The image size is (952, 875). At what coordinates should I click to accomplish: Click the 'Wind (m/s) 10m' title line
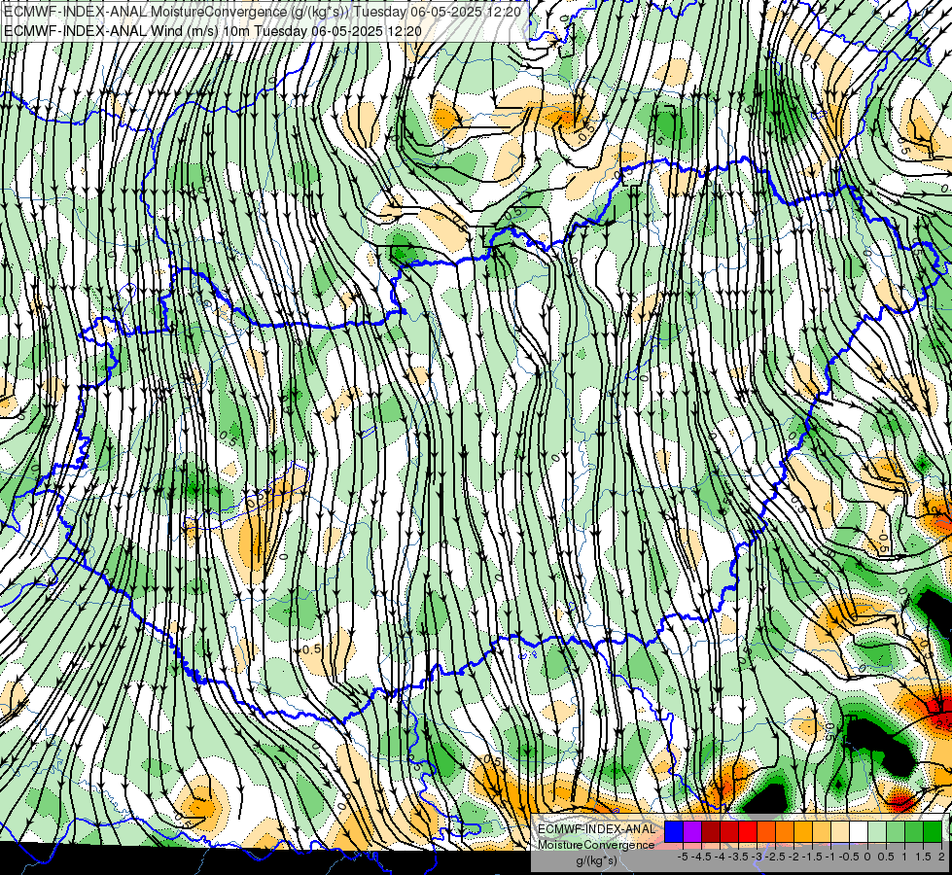coord(213,30)
